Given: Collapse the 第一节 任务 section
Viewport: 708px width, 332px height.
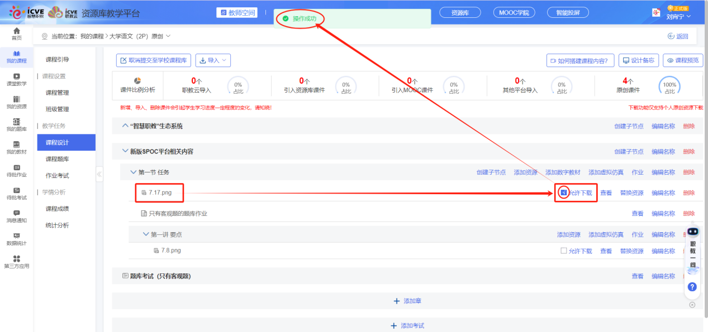Looking at the screenshot, I should 133,172.
